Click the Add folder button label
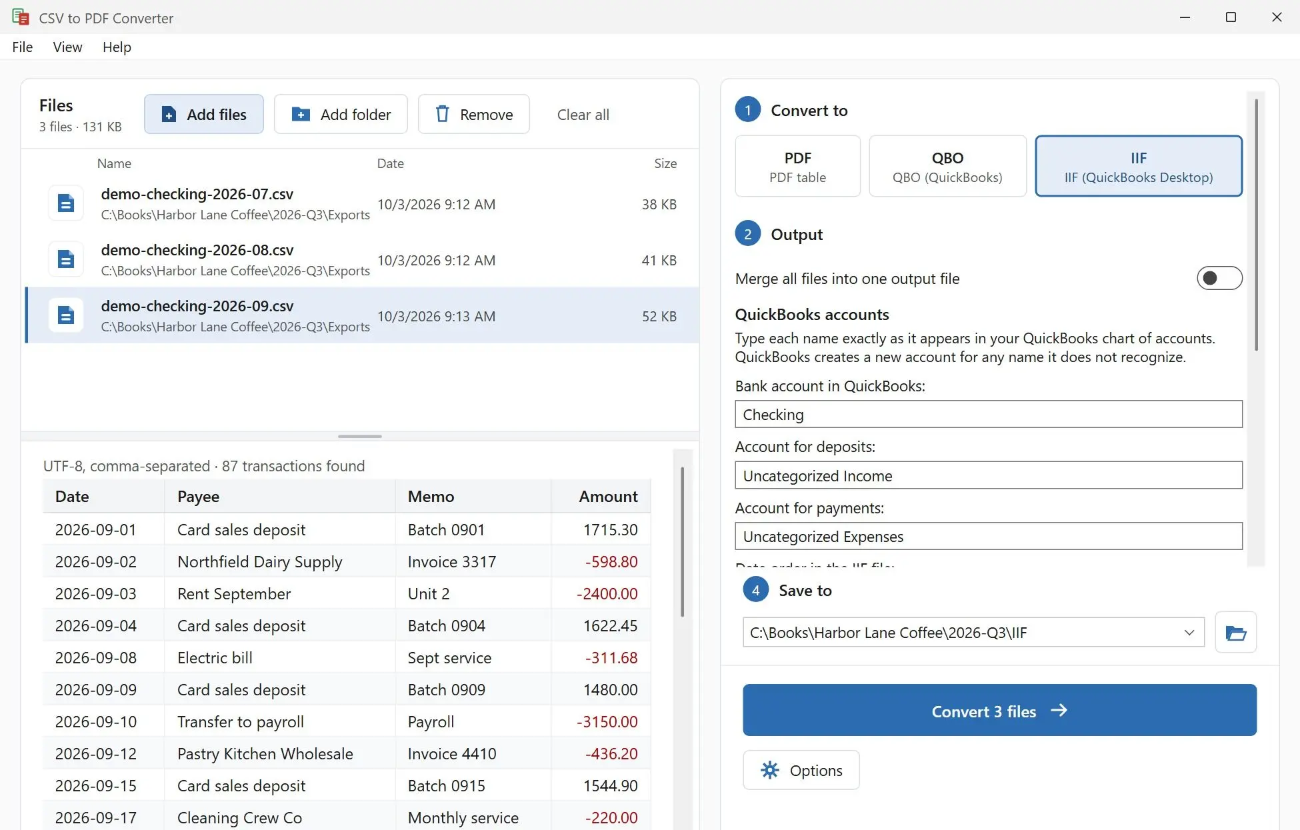This screenshot has width=1300, height=830. click(355, 115)
